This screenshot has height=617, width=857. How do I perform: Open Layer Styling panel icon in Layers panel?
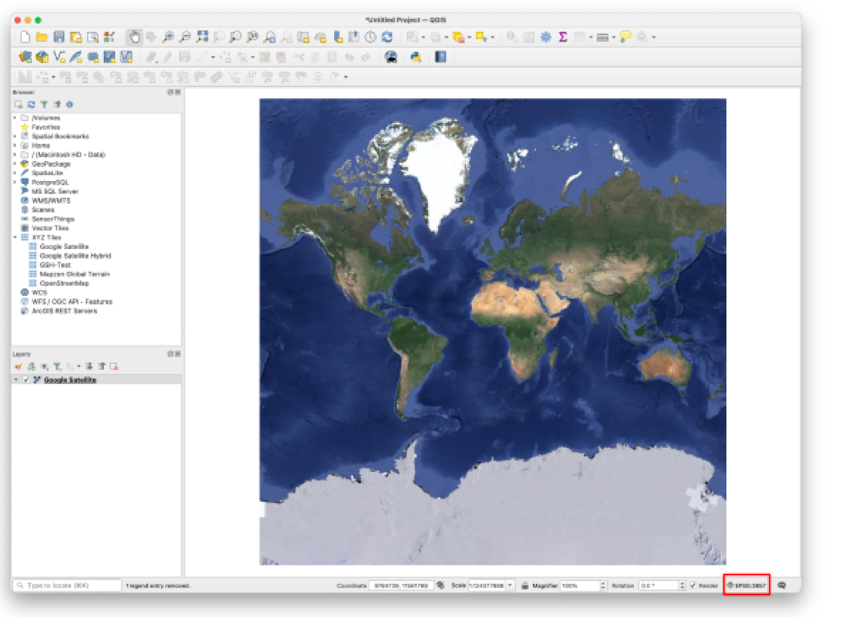click(x=19, y=367)
